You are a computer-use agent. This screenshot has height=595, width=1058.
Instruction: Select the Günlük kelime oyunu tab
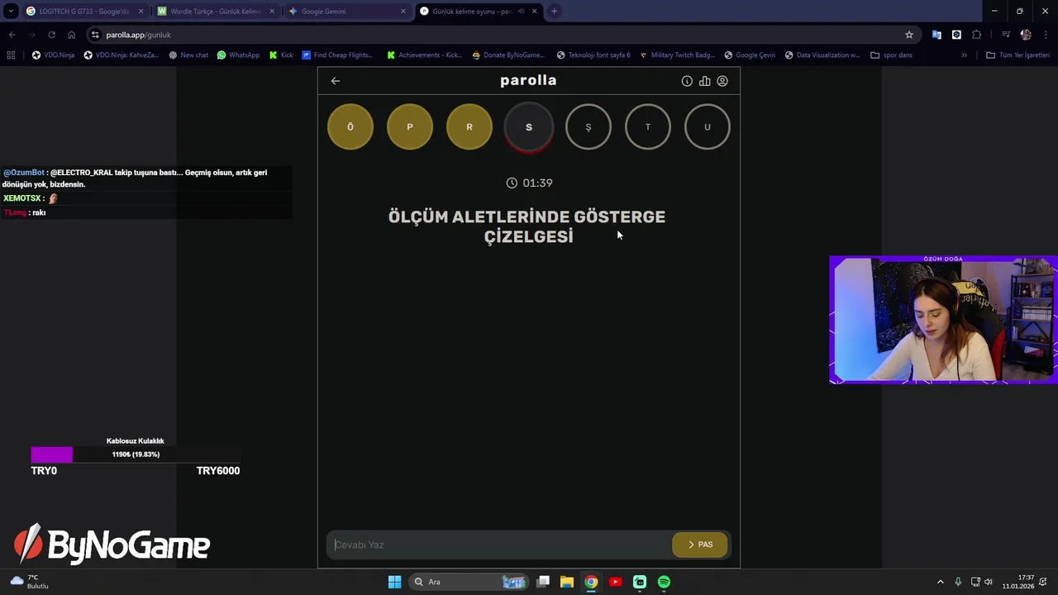pos(478,12)
